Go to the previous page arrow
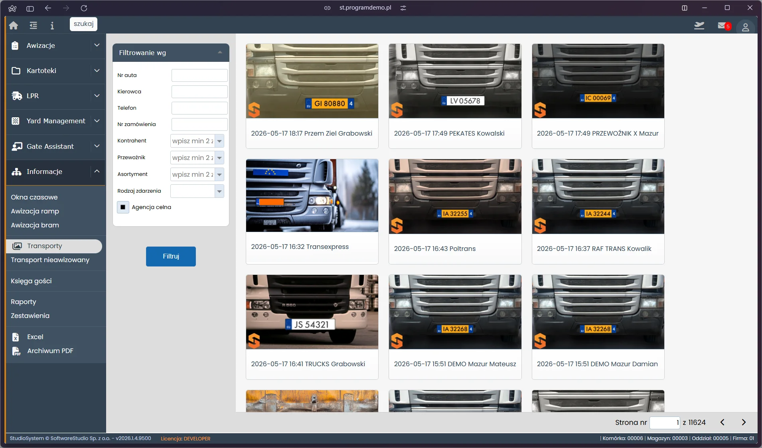 [722, 422]
